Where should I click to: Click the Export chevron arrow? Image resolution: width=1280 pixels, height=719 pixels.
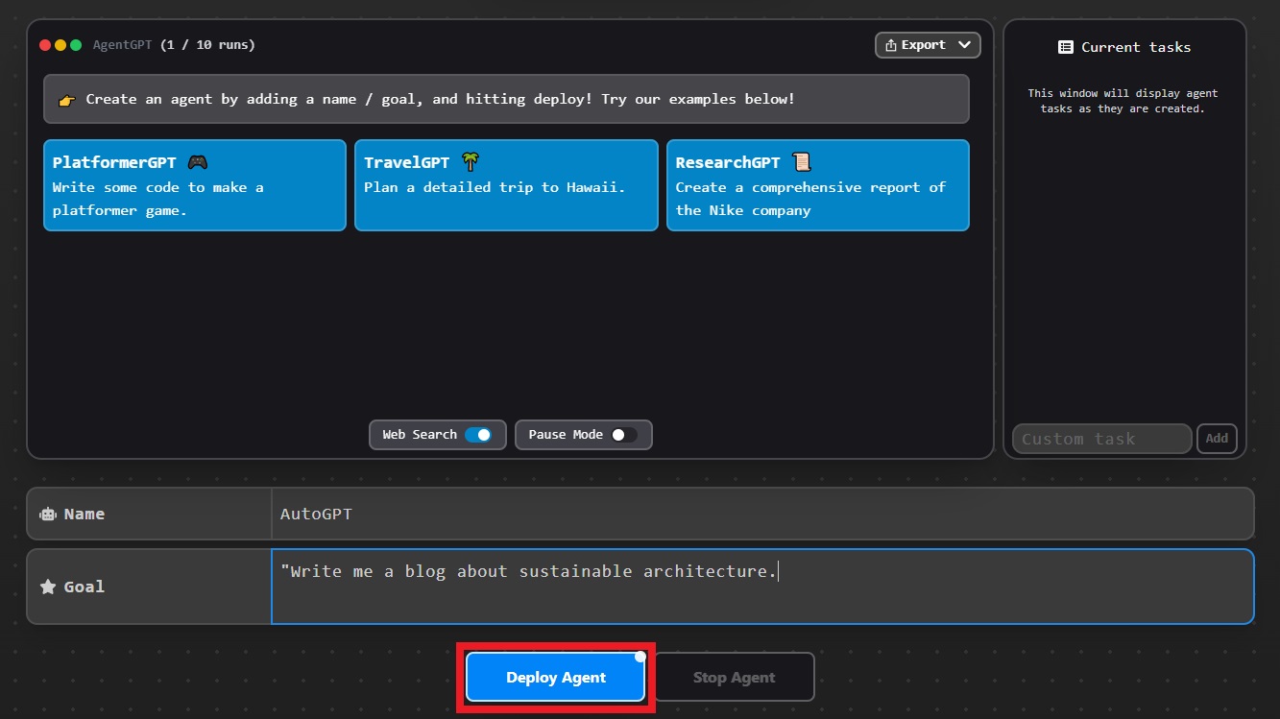tap(964, 45)
